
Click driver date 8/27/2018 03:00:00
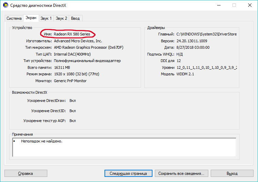(x=193, y=47)
